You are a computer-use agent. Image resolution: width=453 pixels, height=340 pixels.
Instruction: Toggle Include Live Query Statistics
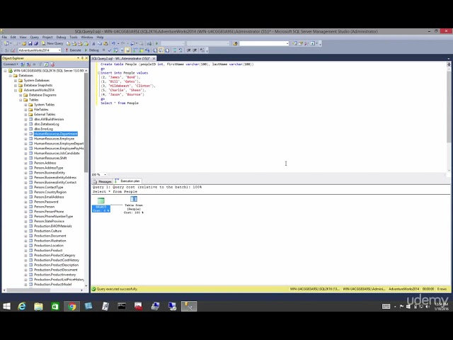coord(140,50)
